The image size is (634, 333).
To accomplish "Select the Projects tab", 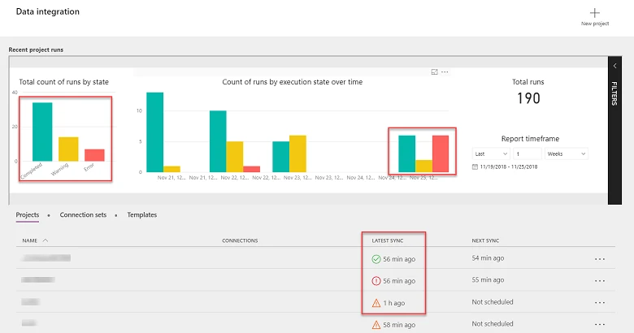I will tap(28, 215).
